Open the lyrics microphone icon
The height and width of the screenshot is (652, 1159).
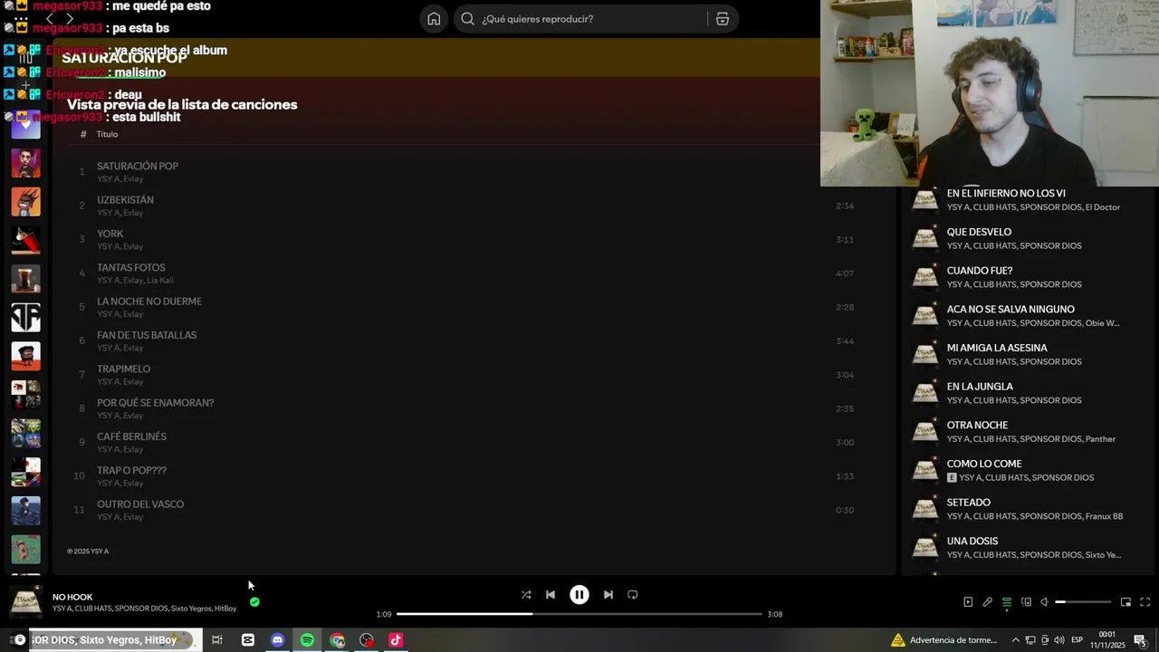(x=987, y=602)
